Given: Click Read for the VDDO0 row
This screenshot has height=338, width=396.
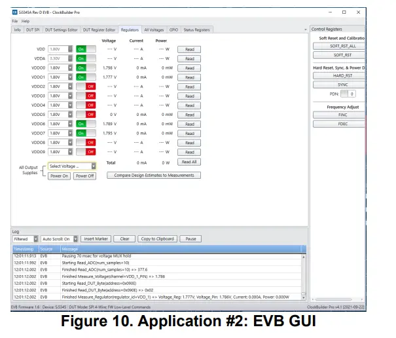Looking at the screenshot, I should coord(189,68).
